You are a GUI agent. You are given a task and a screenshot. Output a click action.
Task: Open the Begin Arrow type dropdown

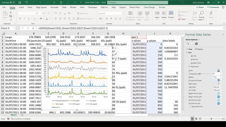[219, 93]
